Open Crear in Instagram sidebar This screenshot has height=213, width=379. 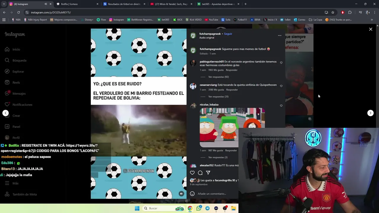pos(12,116)
